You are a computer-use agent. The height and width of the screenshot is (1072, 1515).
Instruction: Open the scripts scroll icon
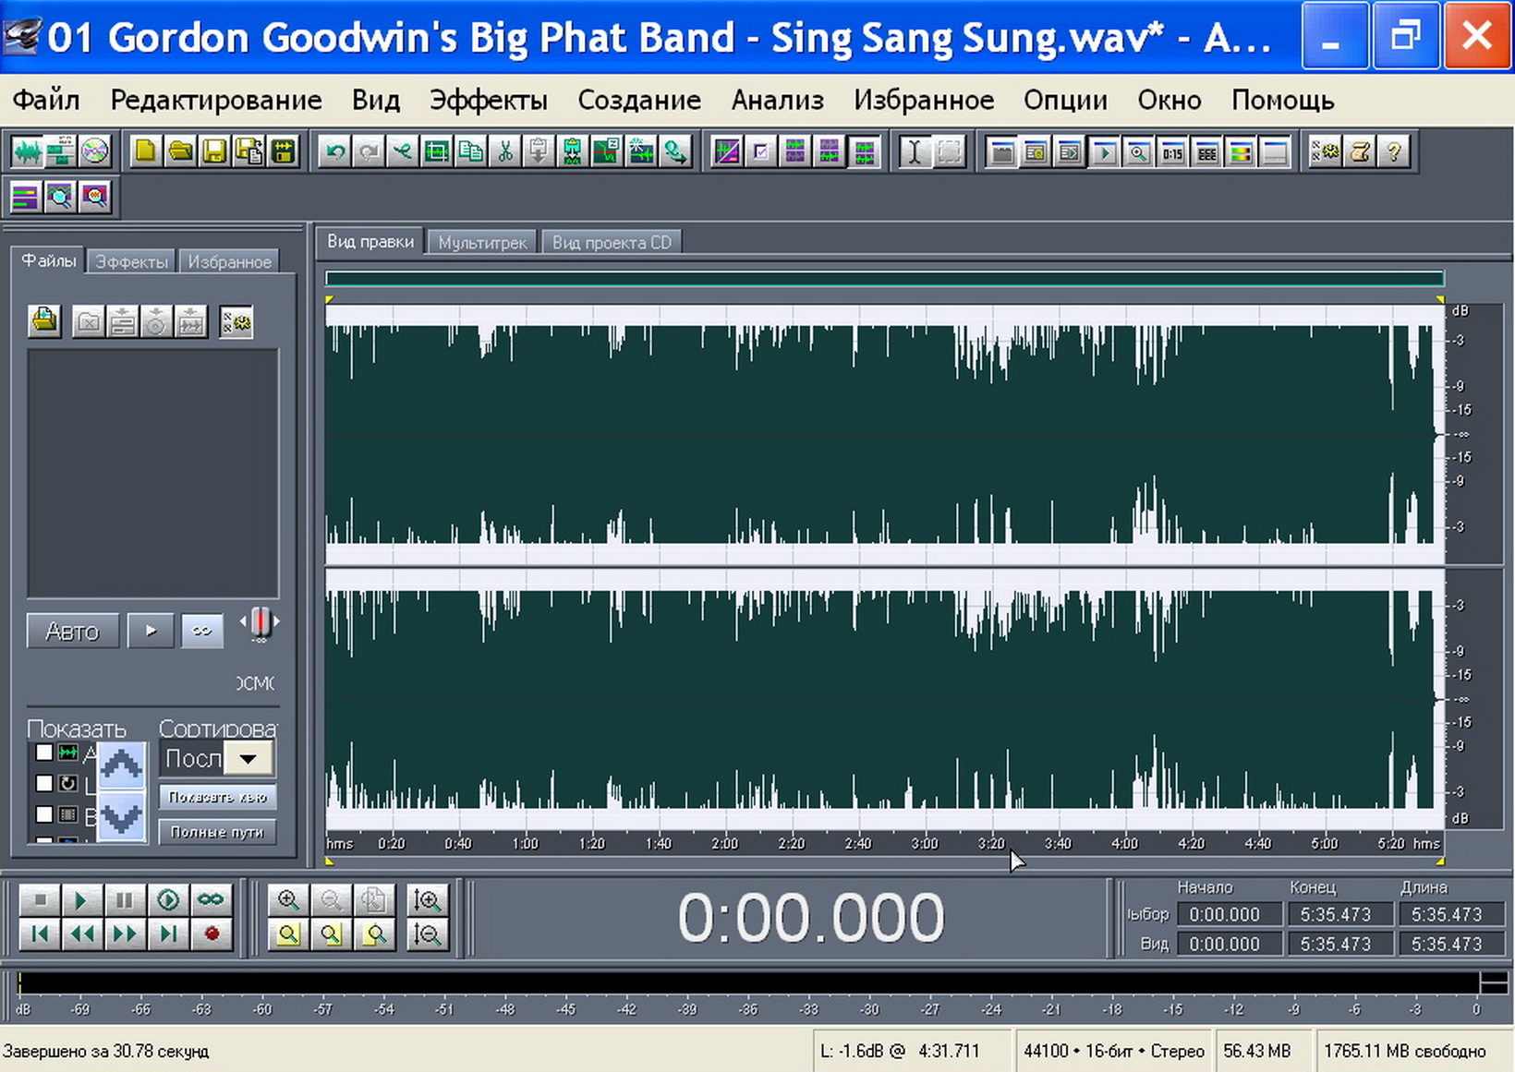pyautogui.click(x=1360, y=151)
